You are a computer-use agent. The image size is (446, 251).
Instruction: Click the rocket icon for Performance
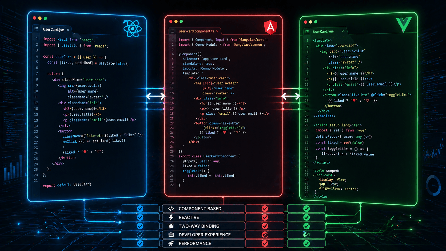click(x=171, y=244)
